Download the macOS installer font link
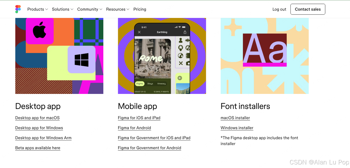 [235, 118]
